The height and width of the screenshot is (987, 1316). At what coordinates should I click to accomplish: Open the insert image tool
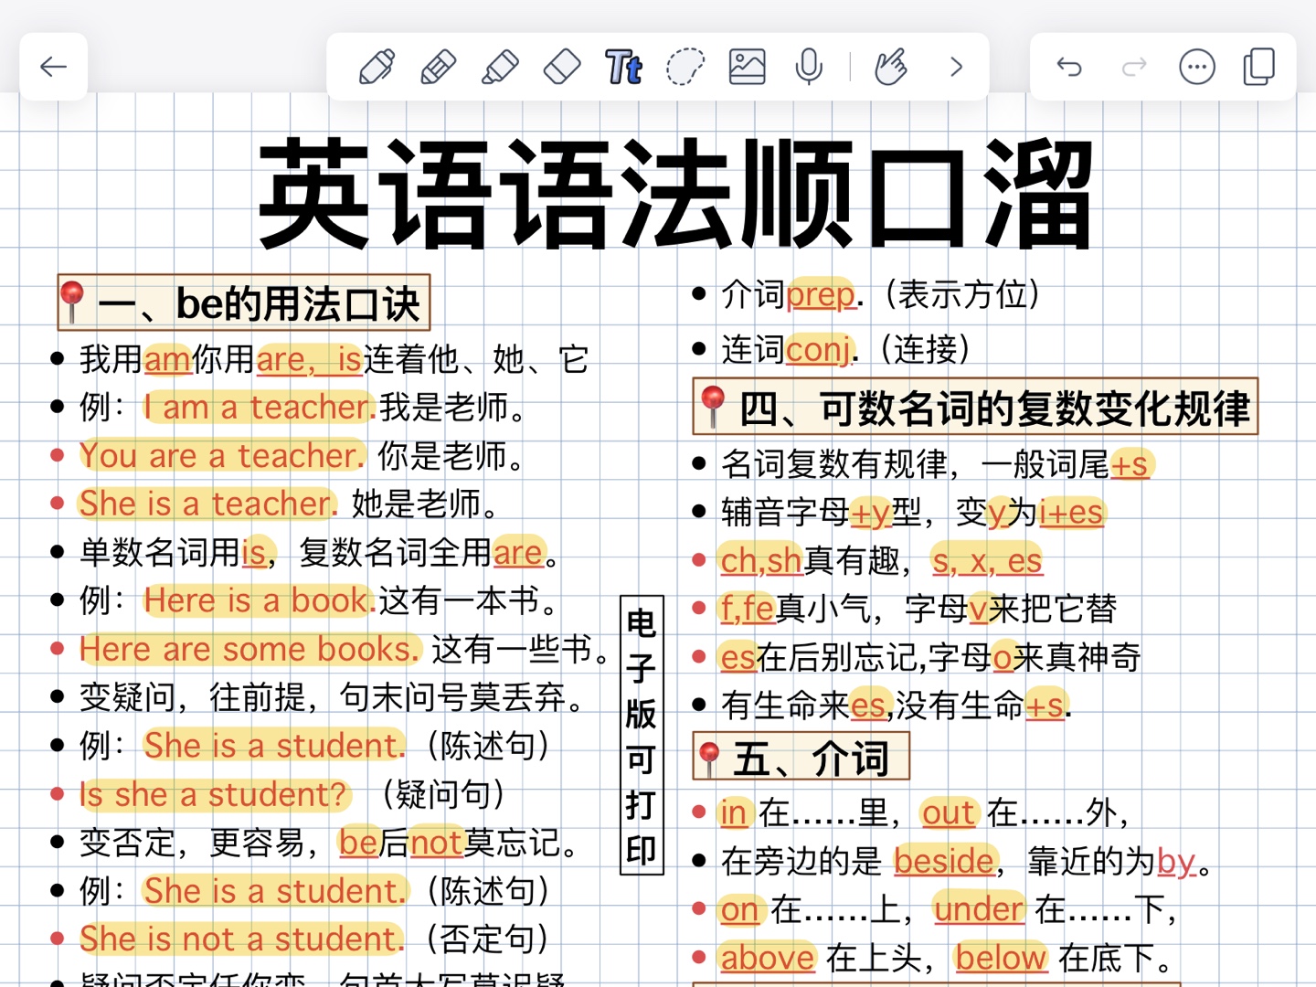tap(746, 66)
